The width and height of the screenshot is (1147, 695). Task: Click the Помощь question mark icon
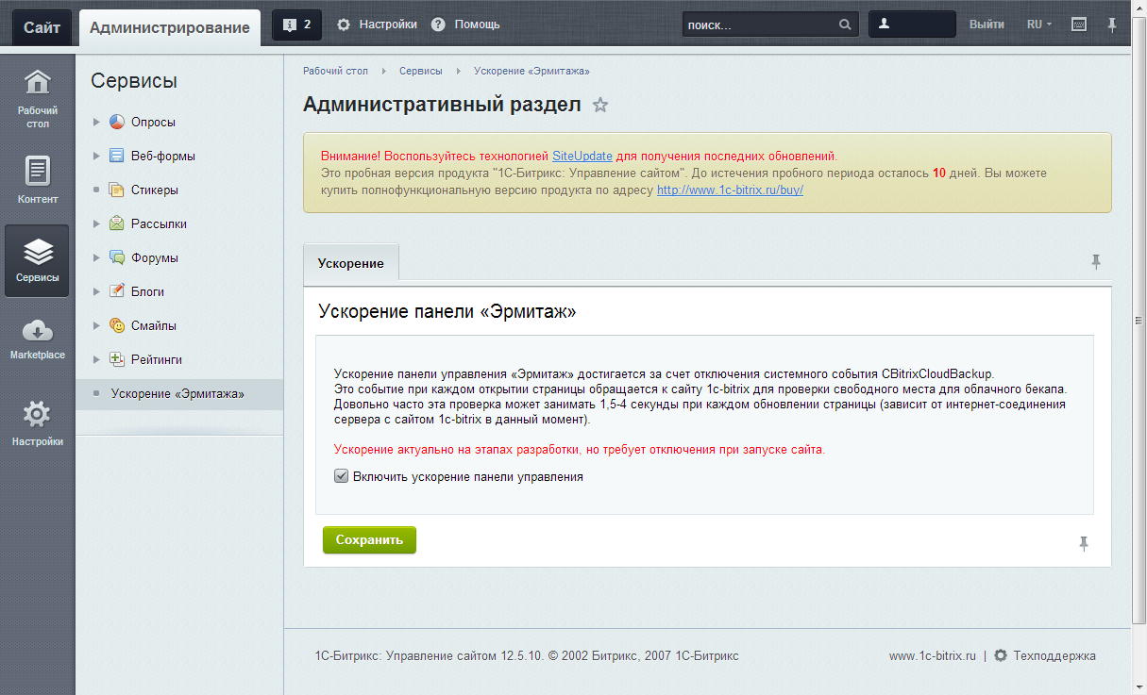pyautogui.click(x=436, y=24)
